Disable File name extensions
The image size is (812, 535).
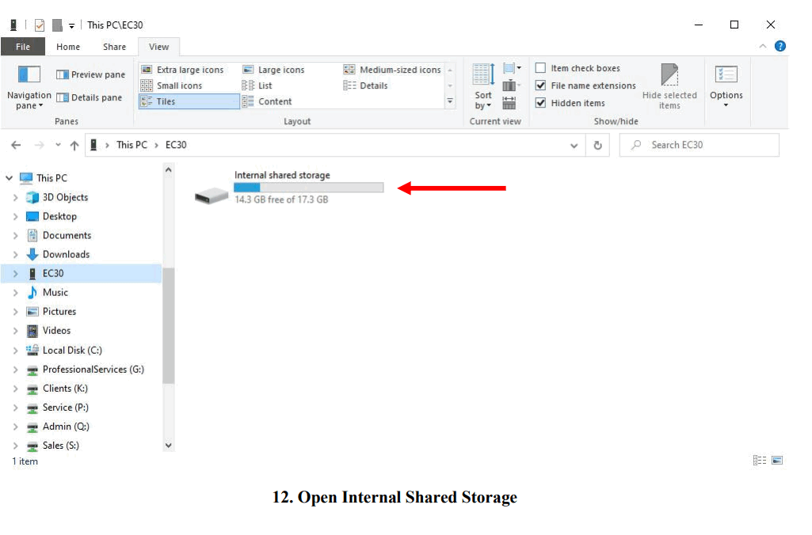541,85
